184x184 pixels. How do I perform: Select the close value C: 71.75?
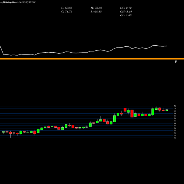pyautogui.click(x=67, y=12)
